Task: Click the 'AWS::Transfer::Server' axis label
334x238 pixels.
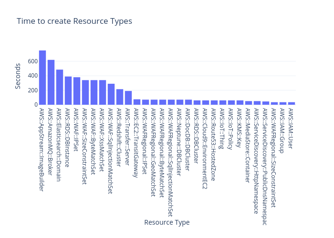Action: [127, 137]
